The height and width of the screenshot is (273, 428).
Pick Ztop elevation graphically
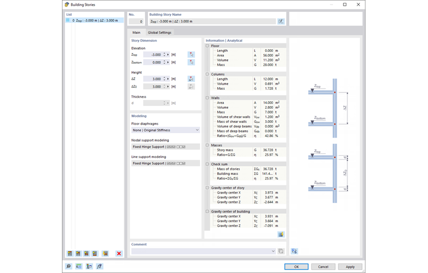[x=191, y=55]
